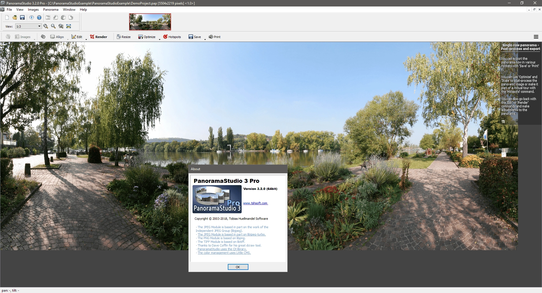Open help with the blue question mark icon
Screen dimensions: 542x293
pos(39,17)
